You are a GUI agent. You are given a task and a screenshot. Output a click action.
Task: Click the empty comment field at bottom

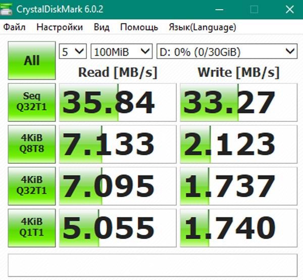153,265
